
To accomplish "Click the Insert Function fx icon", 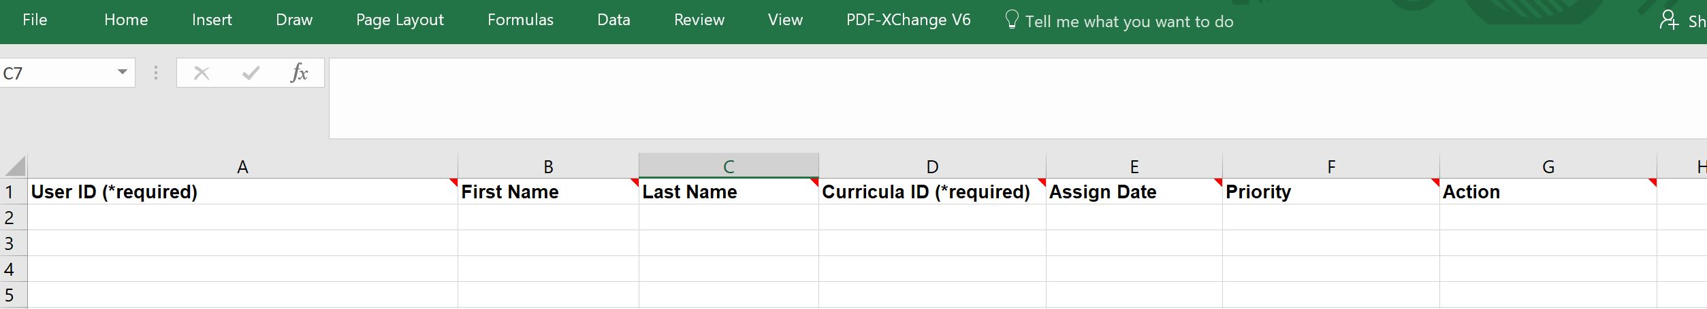I will [299, 73].
